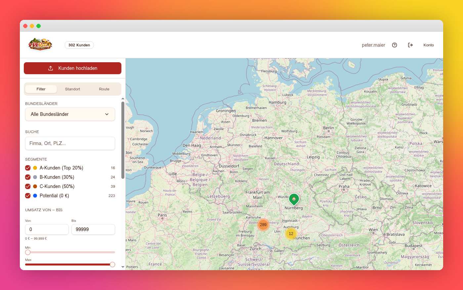Click the 302 Kunden badge
The height and width of the screenshot is (290, 463).
point(79,45)
